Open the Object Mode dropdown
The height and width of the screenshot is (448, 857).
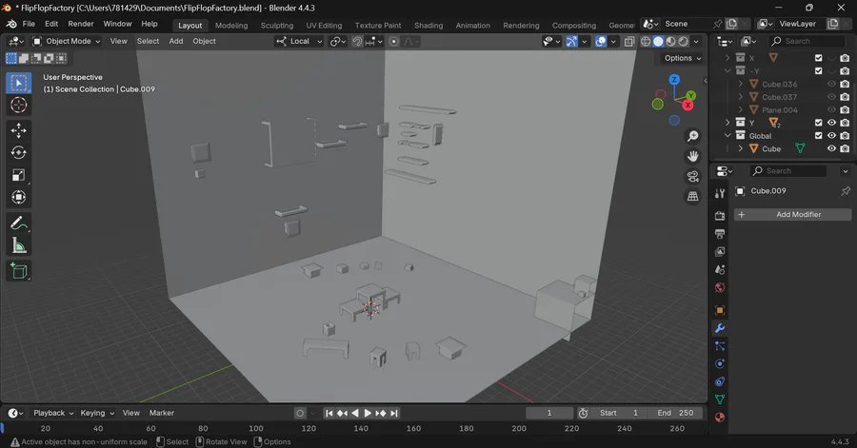click(x=66, y=42)
